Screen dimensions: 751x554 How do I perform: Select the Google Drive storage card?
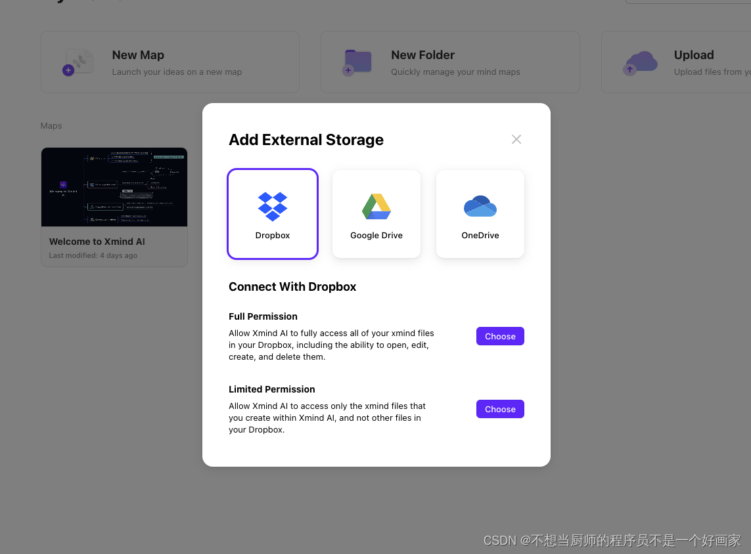pyautogui.click(x=376, y=214)
